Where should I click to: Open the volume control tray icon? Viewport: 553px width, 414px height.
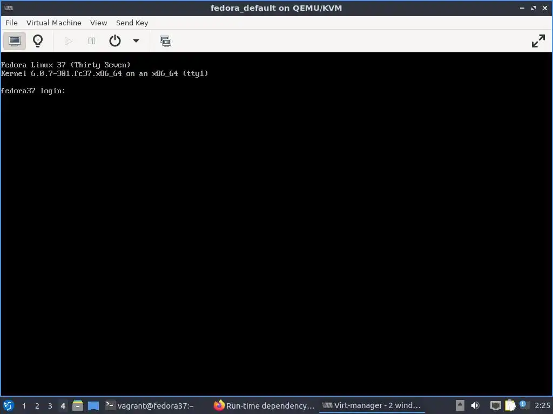475,405
